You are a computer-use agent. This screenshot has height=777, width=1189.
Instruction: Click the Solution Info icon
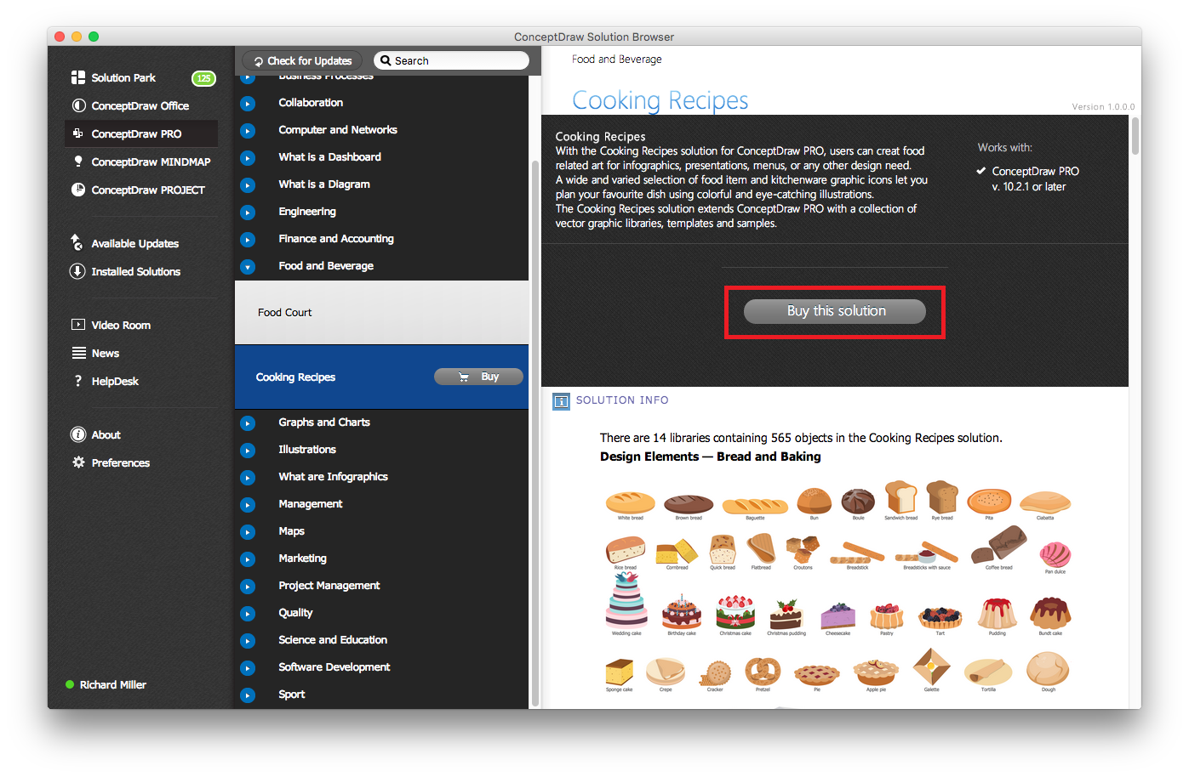click(561, 401)
